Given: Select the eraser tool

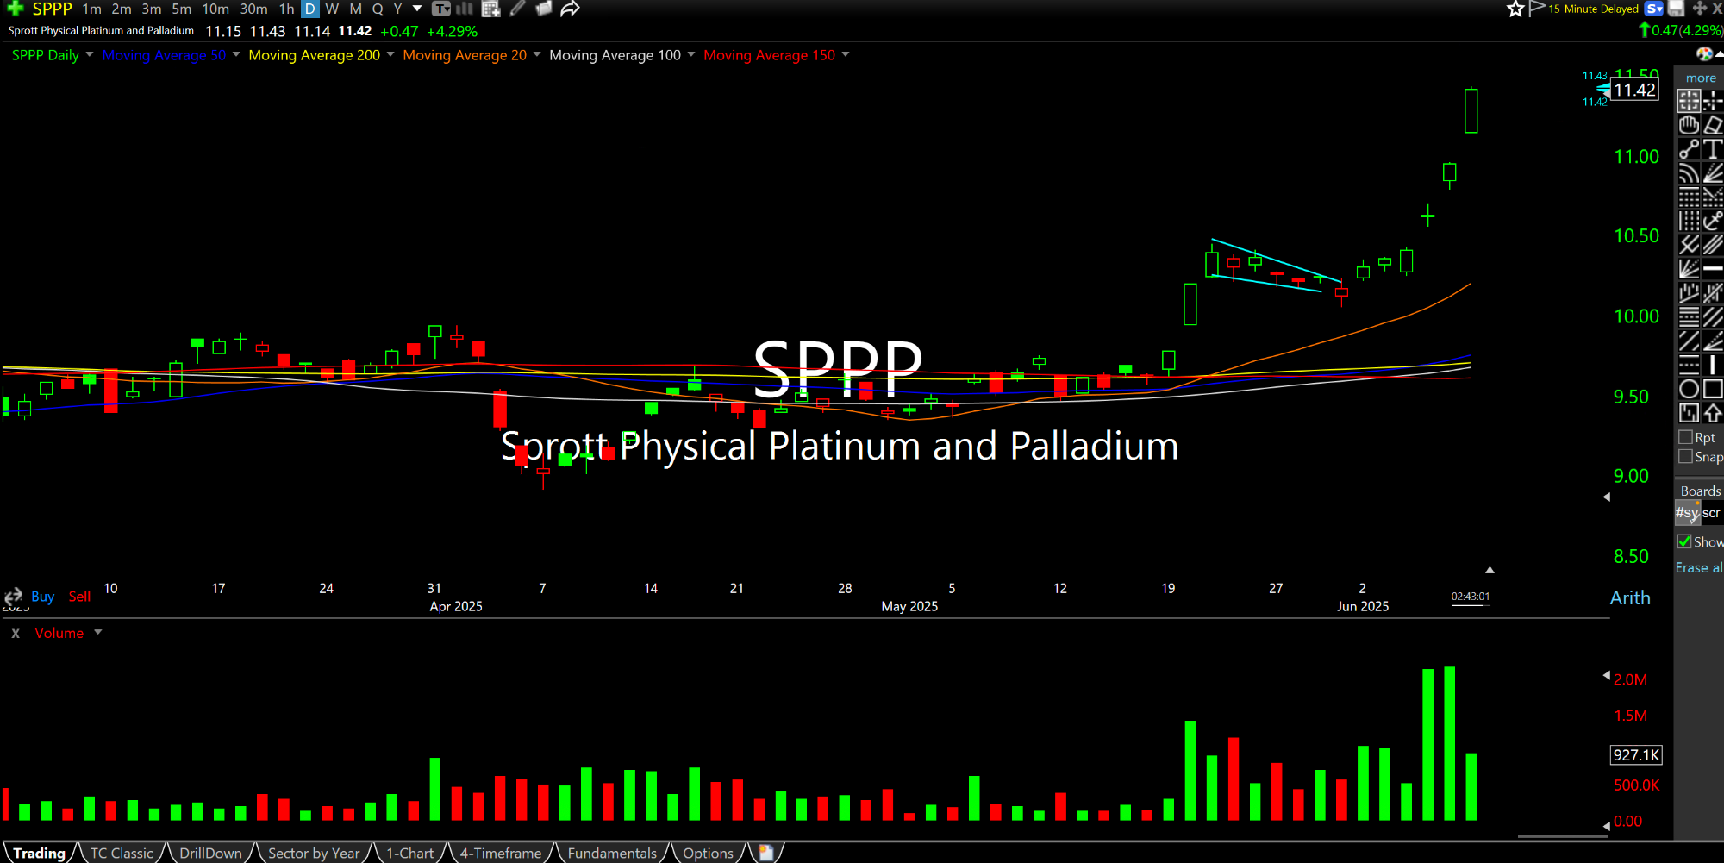Looking at the screenshot, I should (1713, 125).
